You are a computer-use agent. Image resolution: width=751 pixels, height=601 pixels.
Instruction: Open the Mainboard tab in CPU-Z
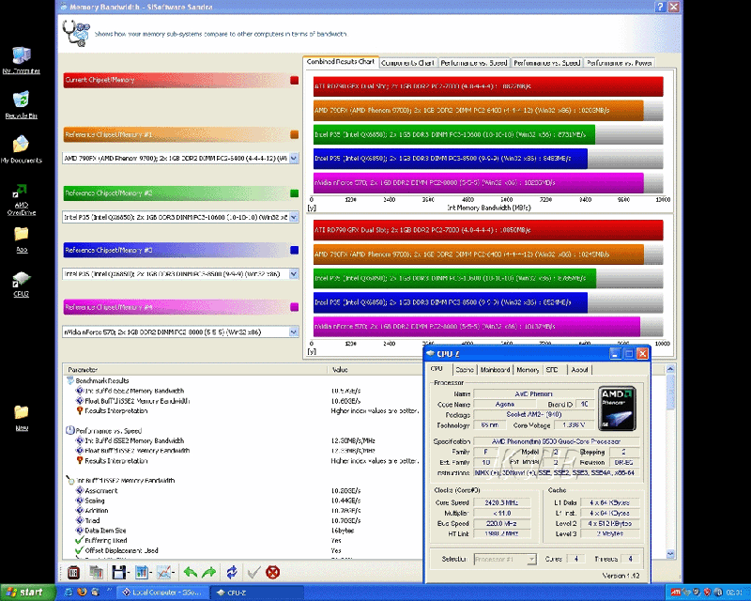[x=495, y=369]
